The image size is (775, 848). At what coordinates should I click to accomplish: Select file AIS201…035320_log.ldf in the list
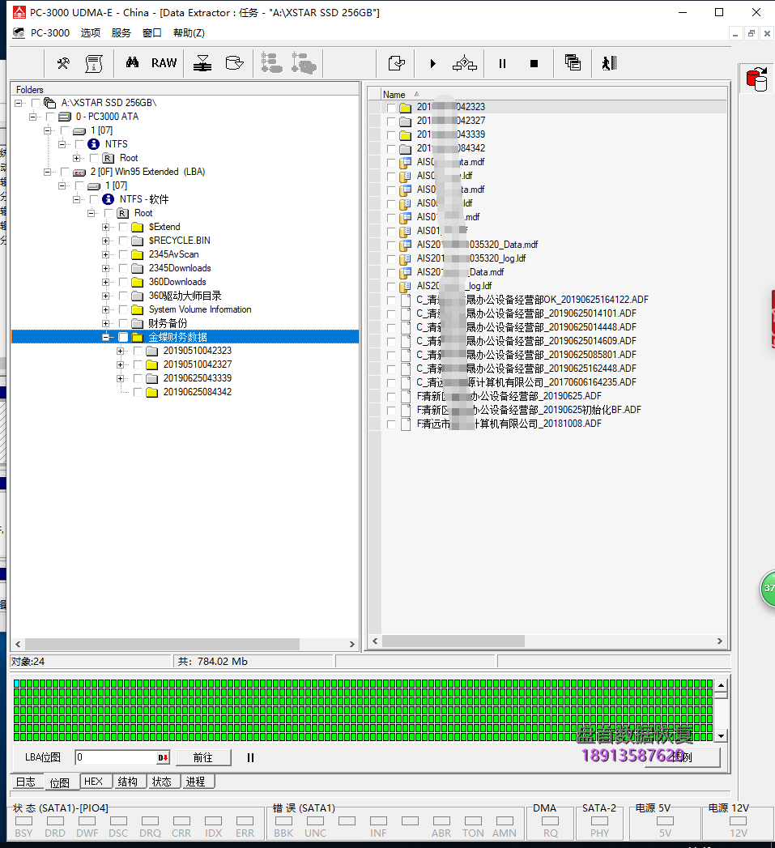point(471,258)
